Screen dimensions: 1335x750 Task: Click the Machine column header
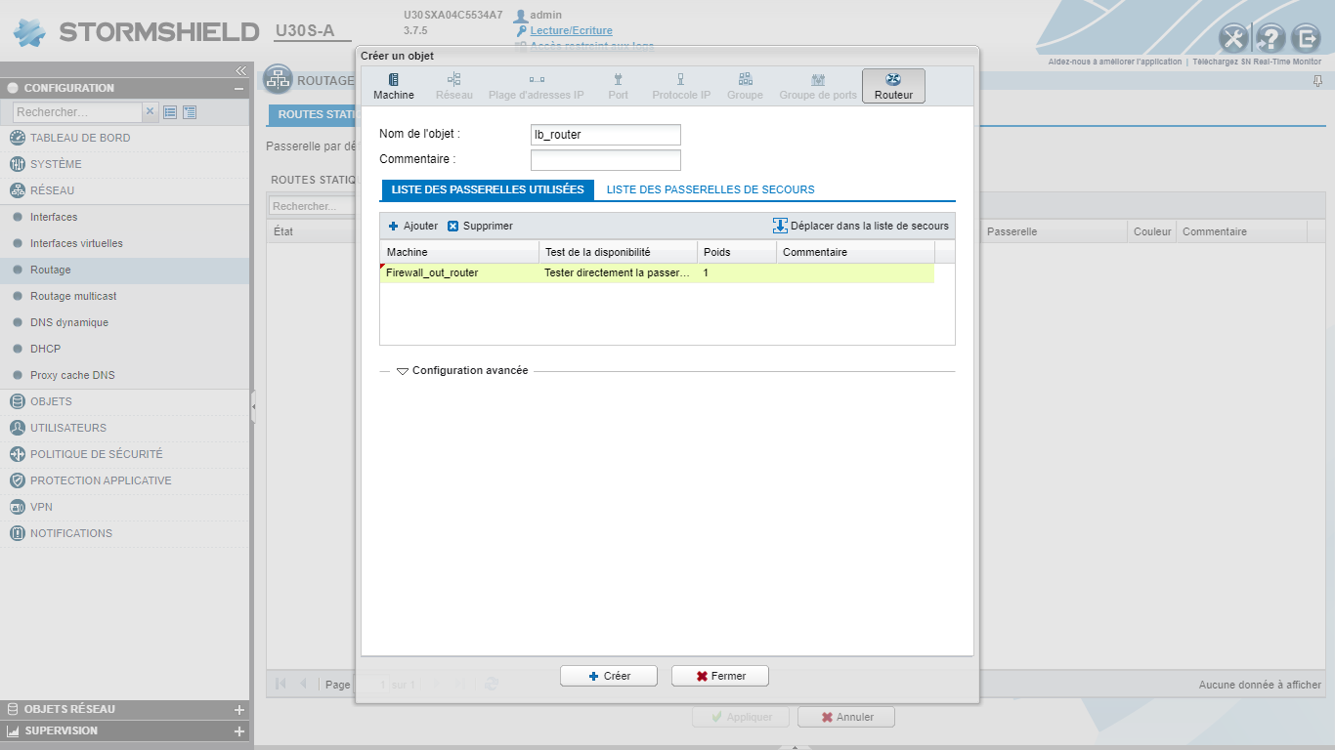[459, 252]
